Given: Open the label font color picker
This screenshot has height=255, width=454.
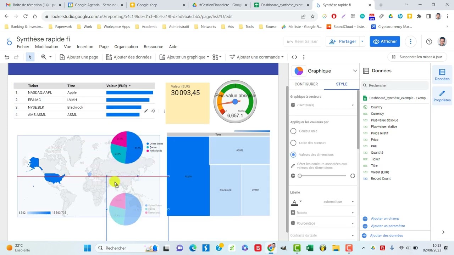Looking at the screenshot, I should 296,202.
